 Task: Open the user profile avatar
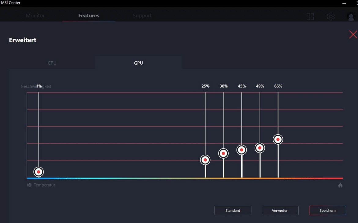351,16
